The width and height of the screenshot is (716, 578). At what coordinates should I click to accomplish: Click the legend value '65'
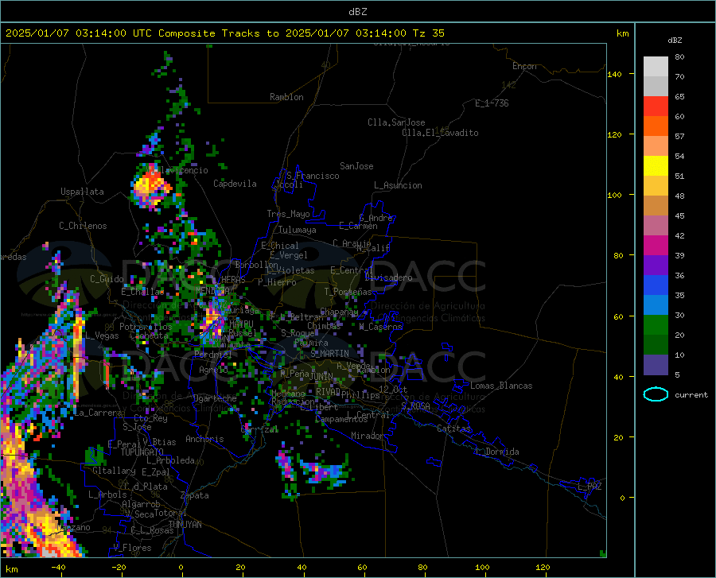(x=679, y=97)
